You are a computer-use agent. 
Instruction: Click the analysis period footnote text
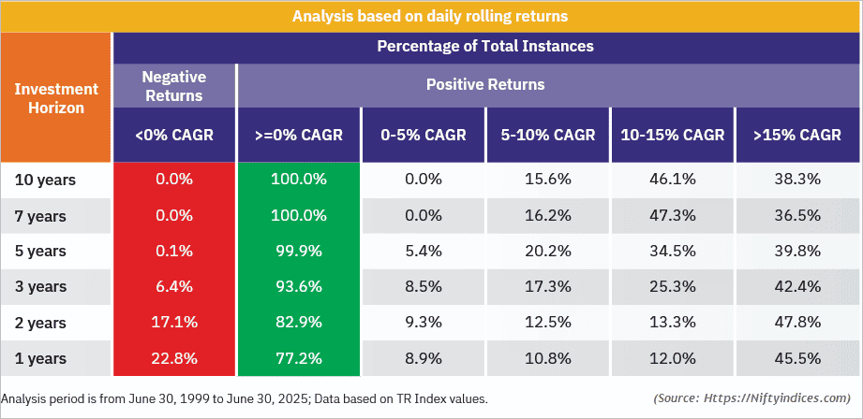pyautogui.click(x=246, y=399)
